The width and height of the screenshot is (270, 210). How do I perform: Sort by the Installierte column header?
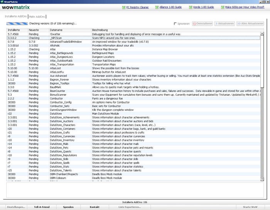coord(17,30)
